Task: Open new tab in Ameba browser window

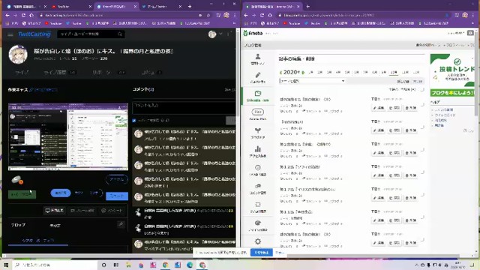Action: click(307, 6)
